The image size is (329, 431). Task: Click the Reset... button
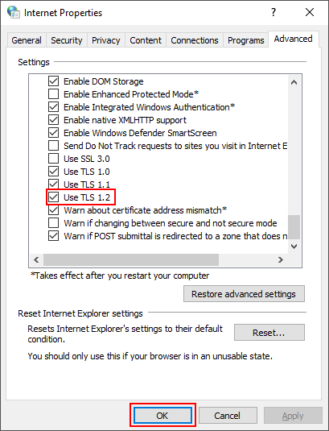tap(269, 333)
